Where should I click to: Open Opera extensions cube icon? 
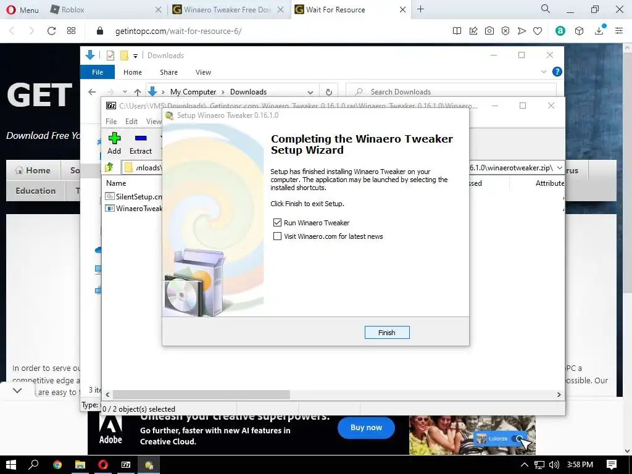point(579,31)
